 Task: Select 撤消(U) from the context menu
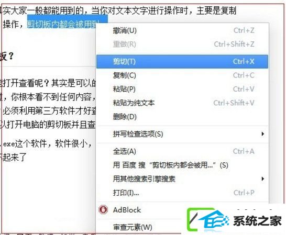coord(182,30)
